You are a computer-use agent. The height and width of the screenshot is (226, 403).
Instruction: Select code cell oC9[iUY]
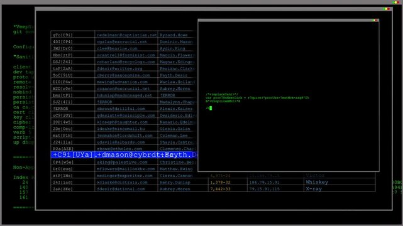63,116
